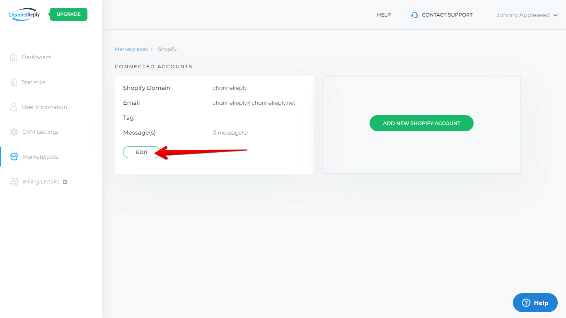The height and width of the screenshot is (318, 566).
Task: Click the external link icon beside Billing Details
Action: coord(65,182)
